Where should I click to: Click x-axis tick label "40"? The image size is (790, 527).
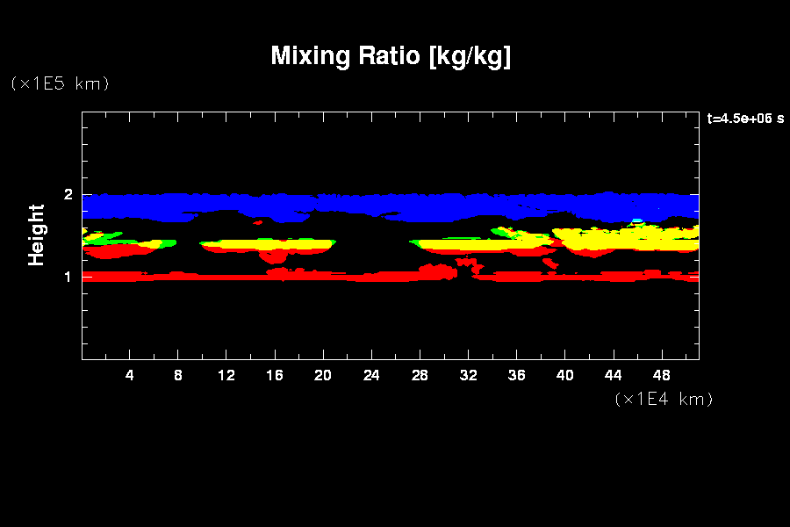pyautogui.click(x=564, y=376)
